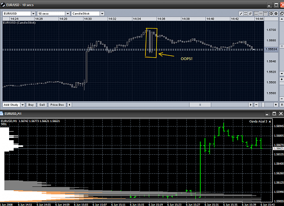This screenshot has width=284, height=206.
Task: Zoom out price axis with minus button
Action: pos(282,99)
